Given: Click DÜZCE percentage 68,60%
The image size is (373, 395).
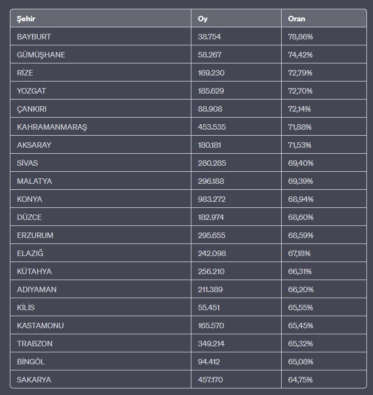Looking at the screenshot, I should tap(300, 217).
